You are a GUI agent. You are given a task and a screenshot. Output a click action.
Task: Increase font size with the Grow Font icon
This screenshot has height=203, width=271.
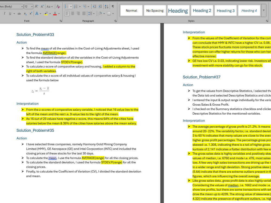pos(37,6)
